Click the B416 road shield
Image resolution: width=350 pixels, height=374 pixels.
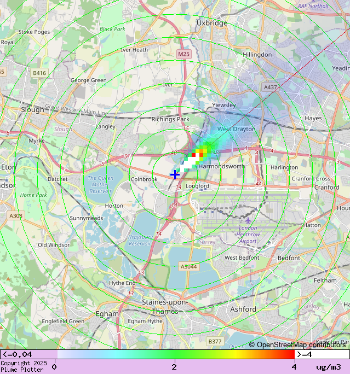pyautogui.click(x=39, y=73)
